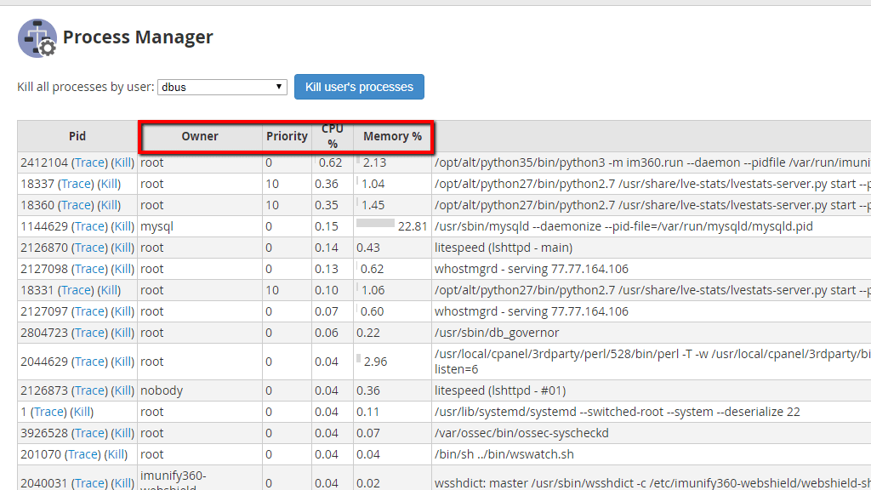
Task: Trace systemd process with Pid 1
Action: point(48,412)
